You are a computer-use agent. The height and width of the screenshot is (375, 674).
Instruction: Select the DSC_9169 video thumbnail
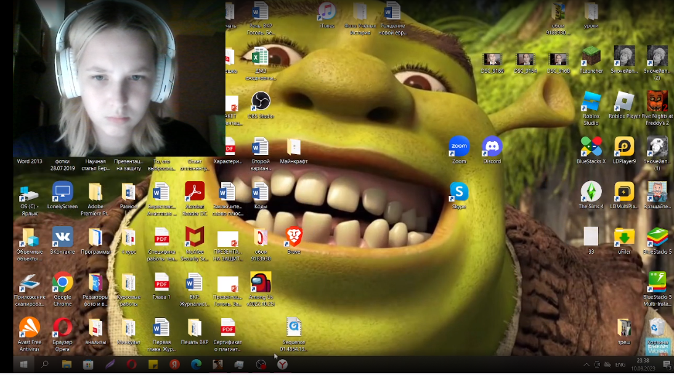click(492, 60)
